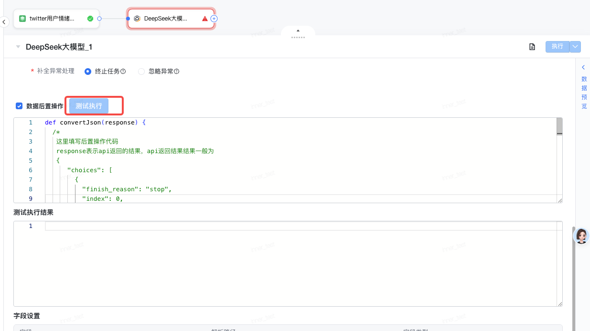Image resolution: width=590 pixels, height=331 pixels.
Task: Click the red warning triangle on DeepSeek node
Action: [205, 19]
